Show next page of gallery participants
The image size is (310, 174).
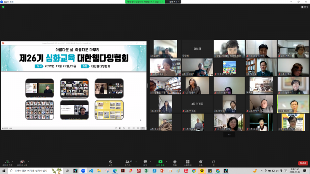coord(229,135)
